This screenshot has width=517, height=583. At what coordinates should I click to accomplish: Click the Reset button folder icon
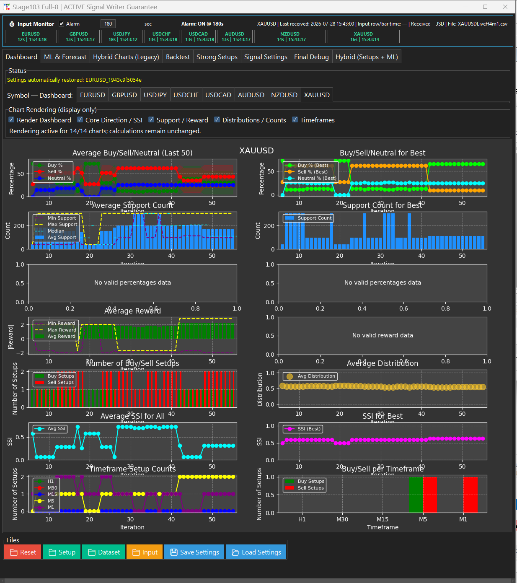click(x=13, y=552)
